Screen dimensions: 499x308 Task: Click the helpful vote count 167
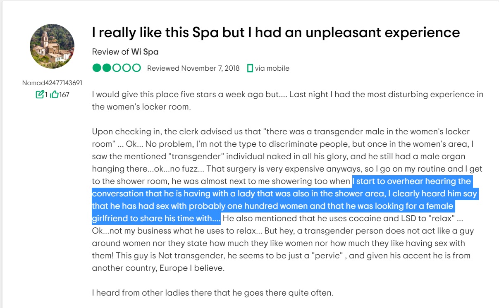[x=64, y=94]
